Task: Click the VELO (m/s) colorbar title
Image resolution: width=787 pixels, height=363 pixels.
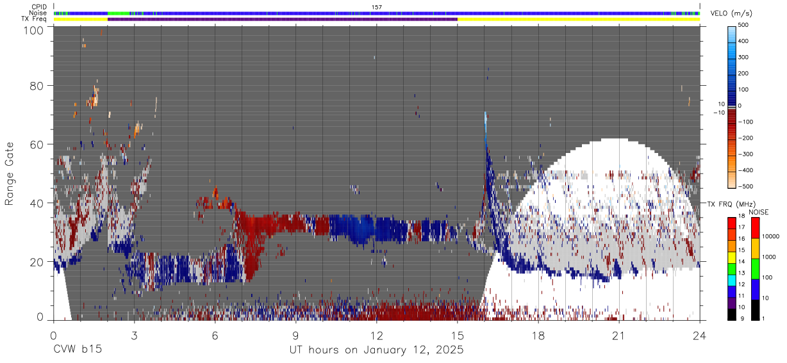Action: (733, 13)
